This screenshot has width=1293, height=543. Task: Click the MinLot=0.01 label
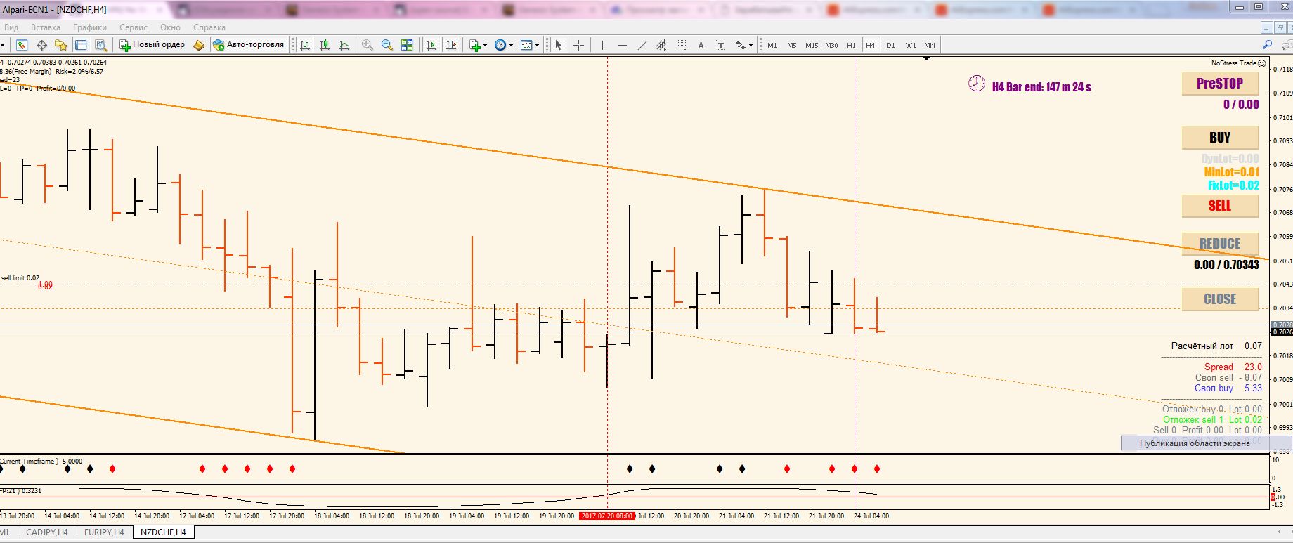[1232, 172]
